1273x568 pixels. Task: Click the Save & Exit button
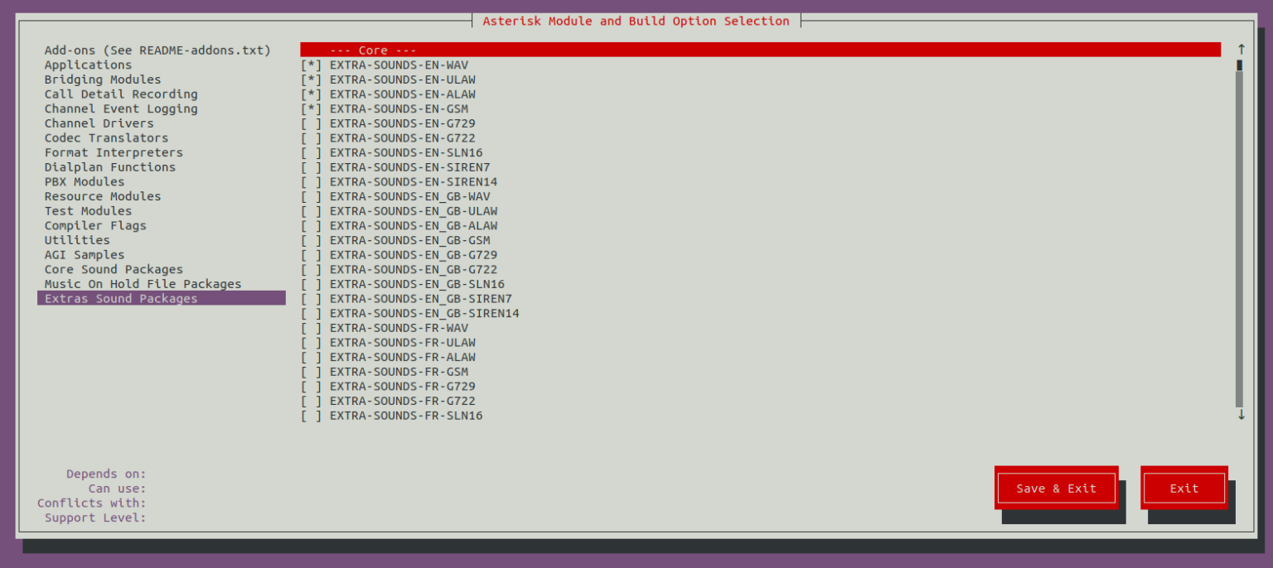(x=1056, y=488)
